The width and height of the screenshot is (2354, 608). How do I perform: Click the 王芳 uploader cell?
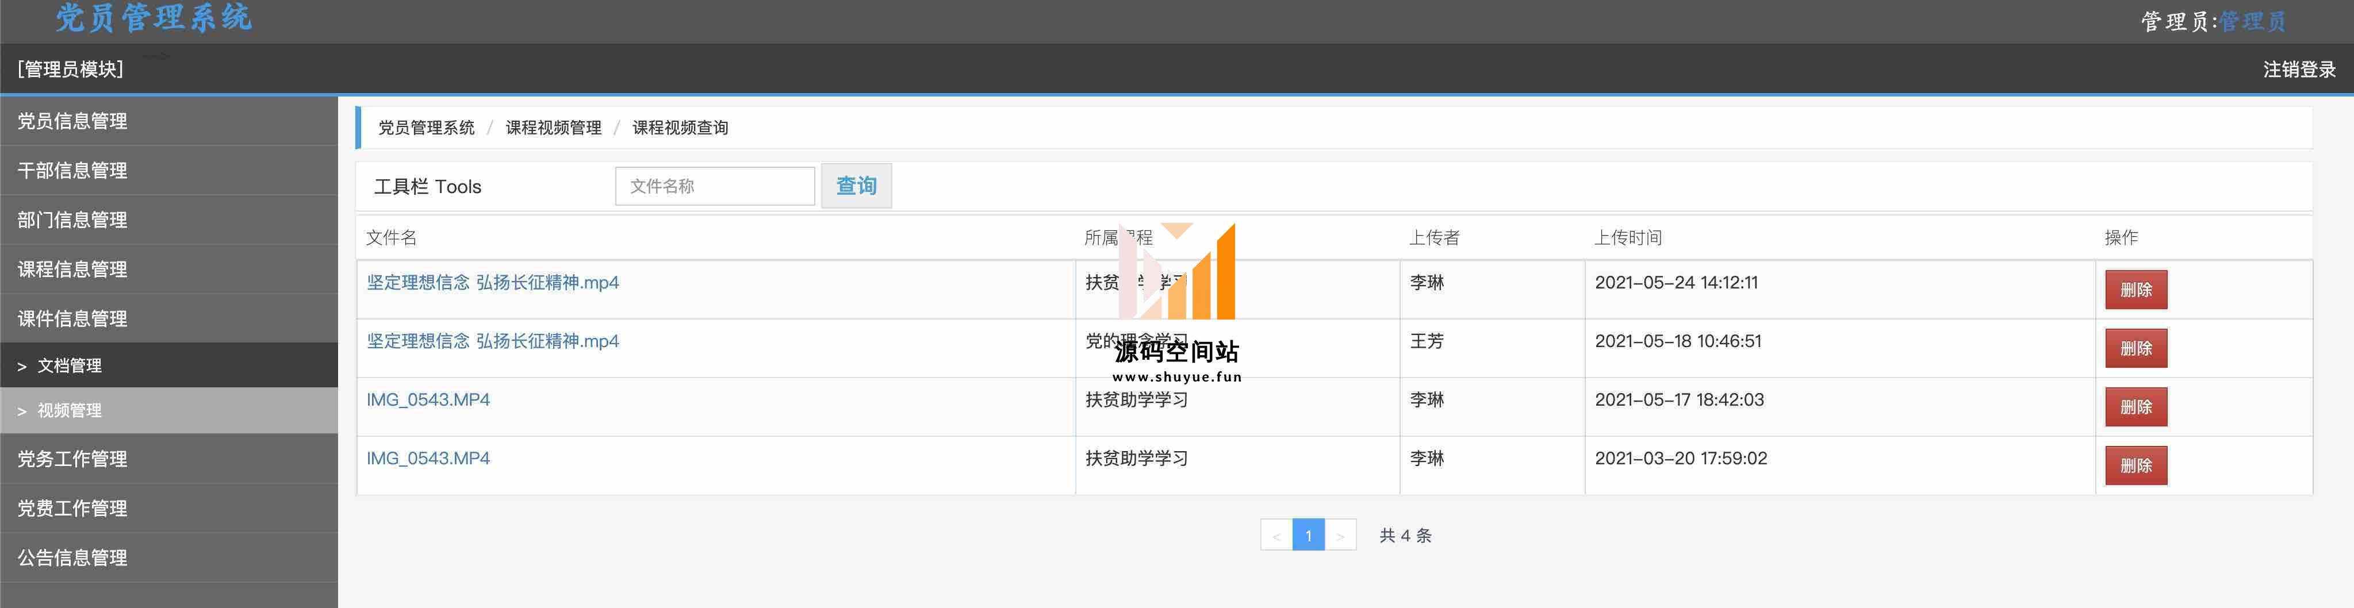(x=1427, y=341)
